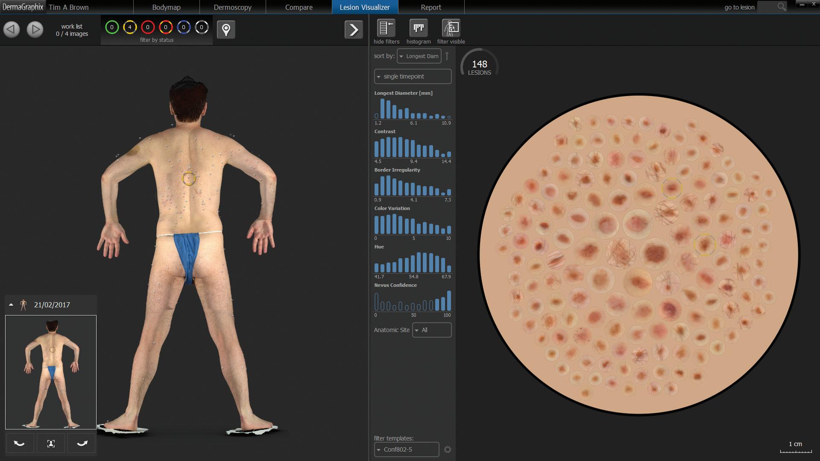Open the histogram view icon
The width and height of the screenshot is (820, 461).
418,29
